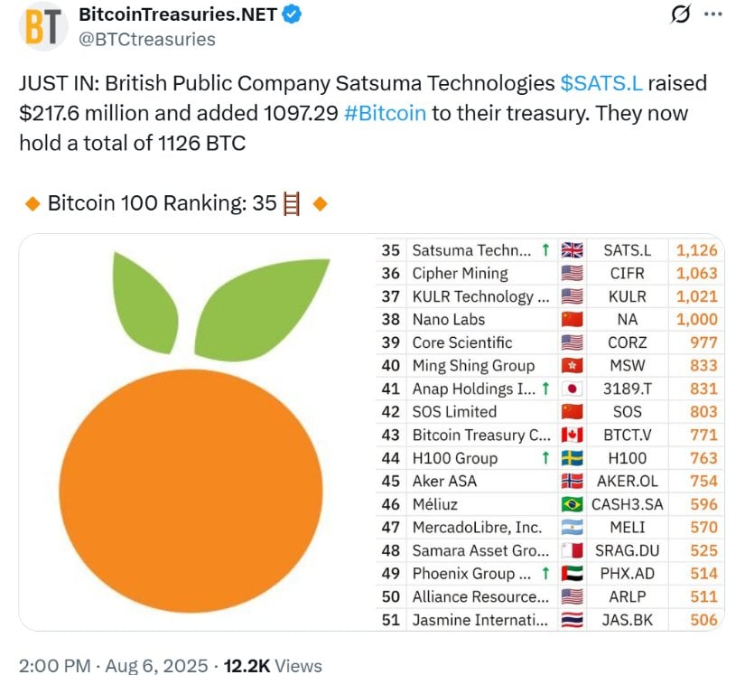Click the BitcoinTreasuries BT profile avatar
This screenshot has height=675, width=745.
coord(42,26)
